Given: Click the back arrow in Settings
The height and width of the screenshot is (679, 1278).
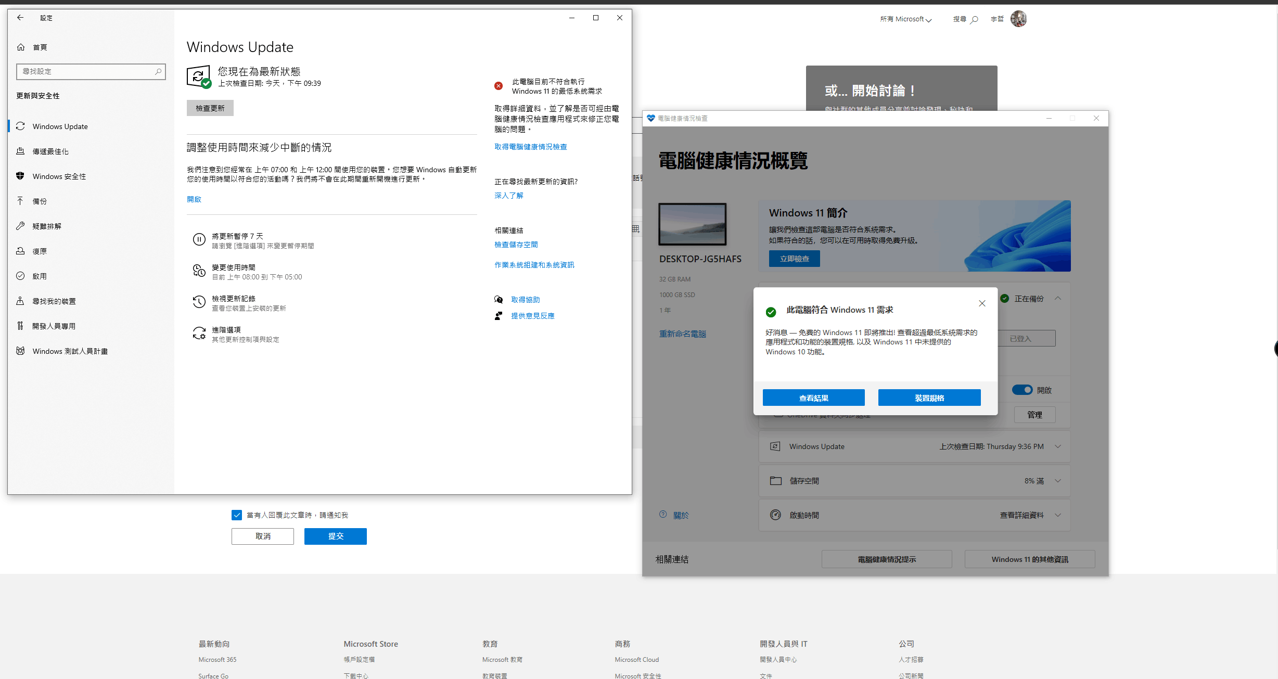Looking at the screenshot, I should (20, 18).
